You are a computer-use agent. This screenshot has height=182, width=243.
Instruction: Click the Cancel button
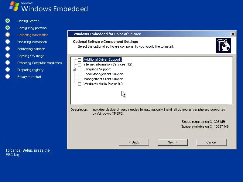[211, 142]
